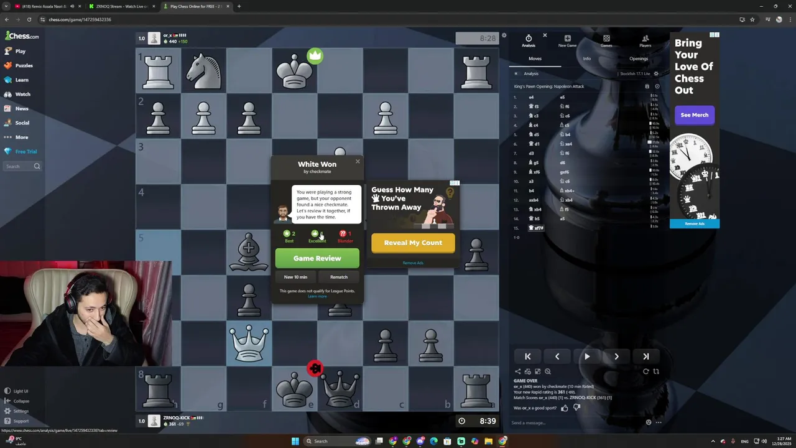Click See Merch in the ad
796x448 pixels.
[x=694, y=114]
